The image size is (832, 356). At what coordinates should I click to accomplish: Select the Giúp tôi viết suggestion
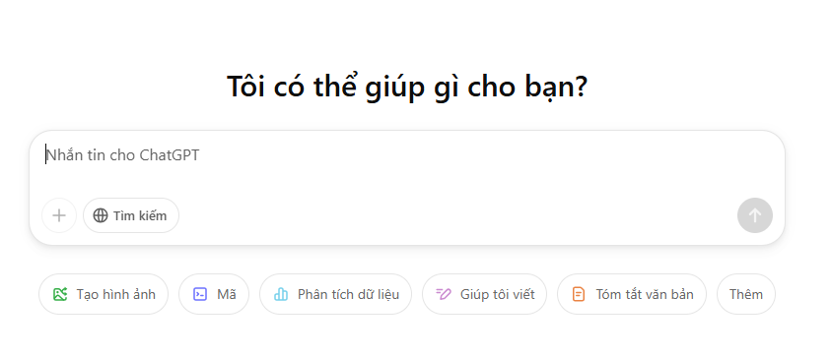pos(484,294)
